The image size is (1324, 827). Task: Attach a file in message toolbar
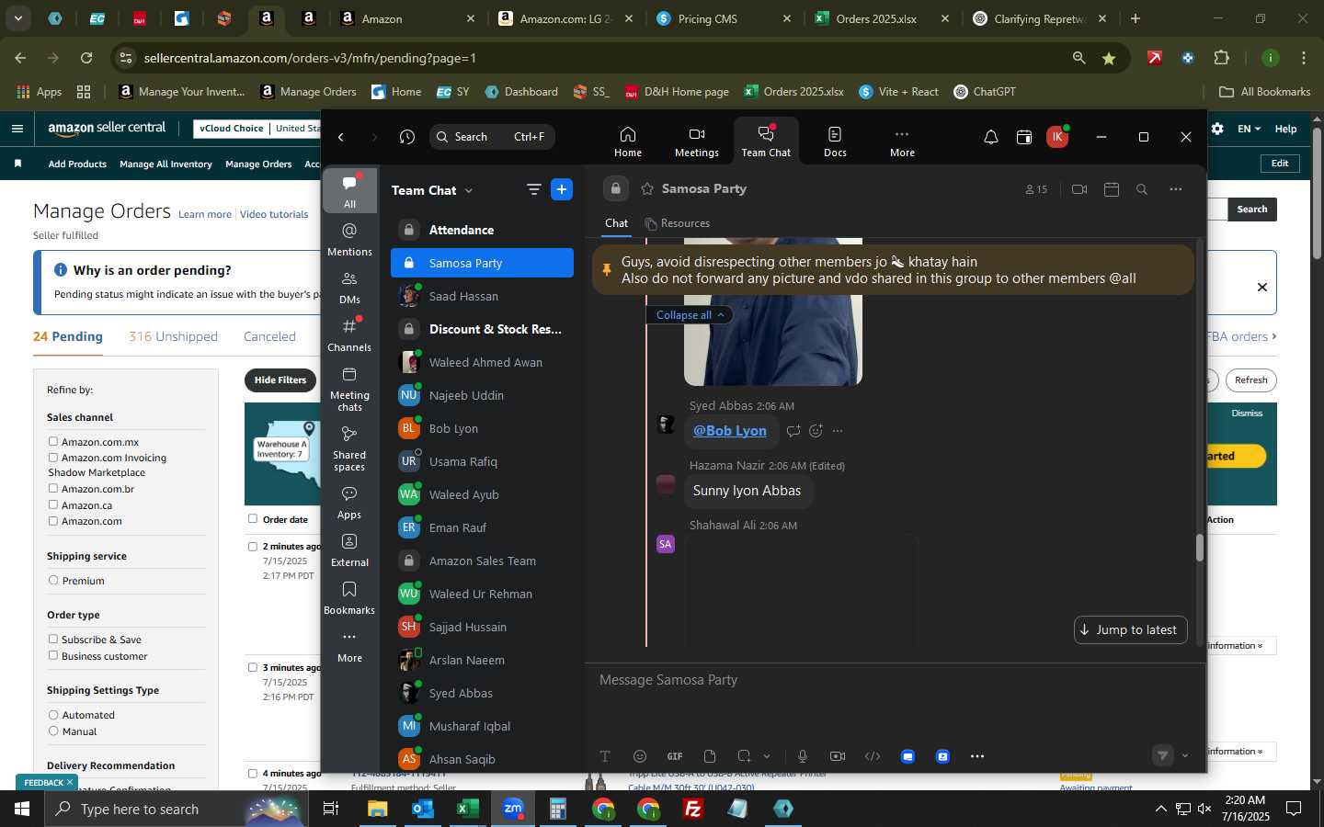coord(710,756)
